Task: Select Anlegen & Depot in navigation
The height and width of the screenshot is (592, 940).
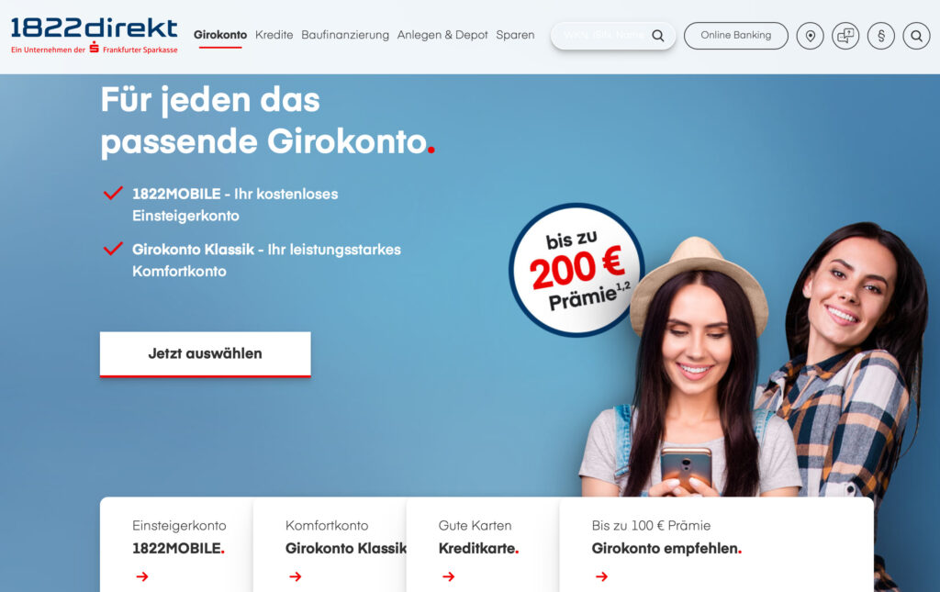Action: 442,35
